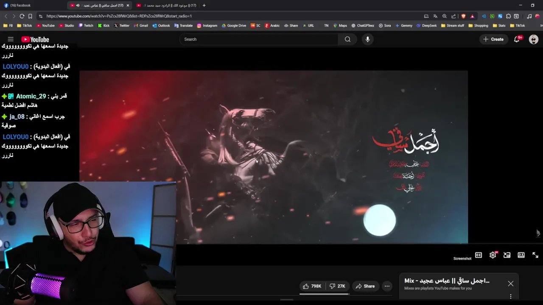This screenshot has width=543, height=305.
Task: Like the video with 798K thumbs up
Action: click(x=312, y=286)
